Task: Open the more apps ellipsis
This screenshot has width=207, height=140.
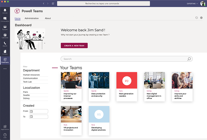Action: coord(5,69)
